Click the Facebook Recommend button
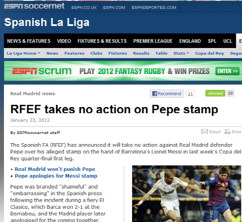242x222 pixels. (167, 94)
